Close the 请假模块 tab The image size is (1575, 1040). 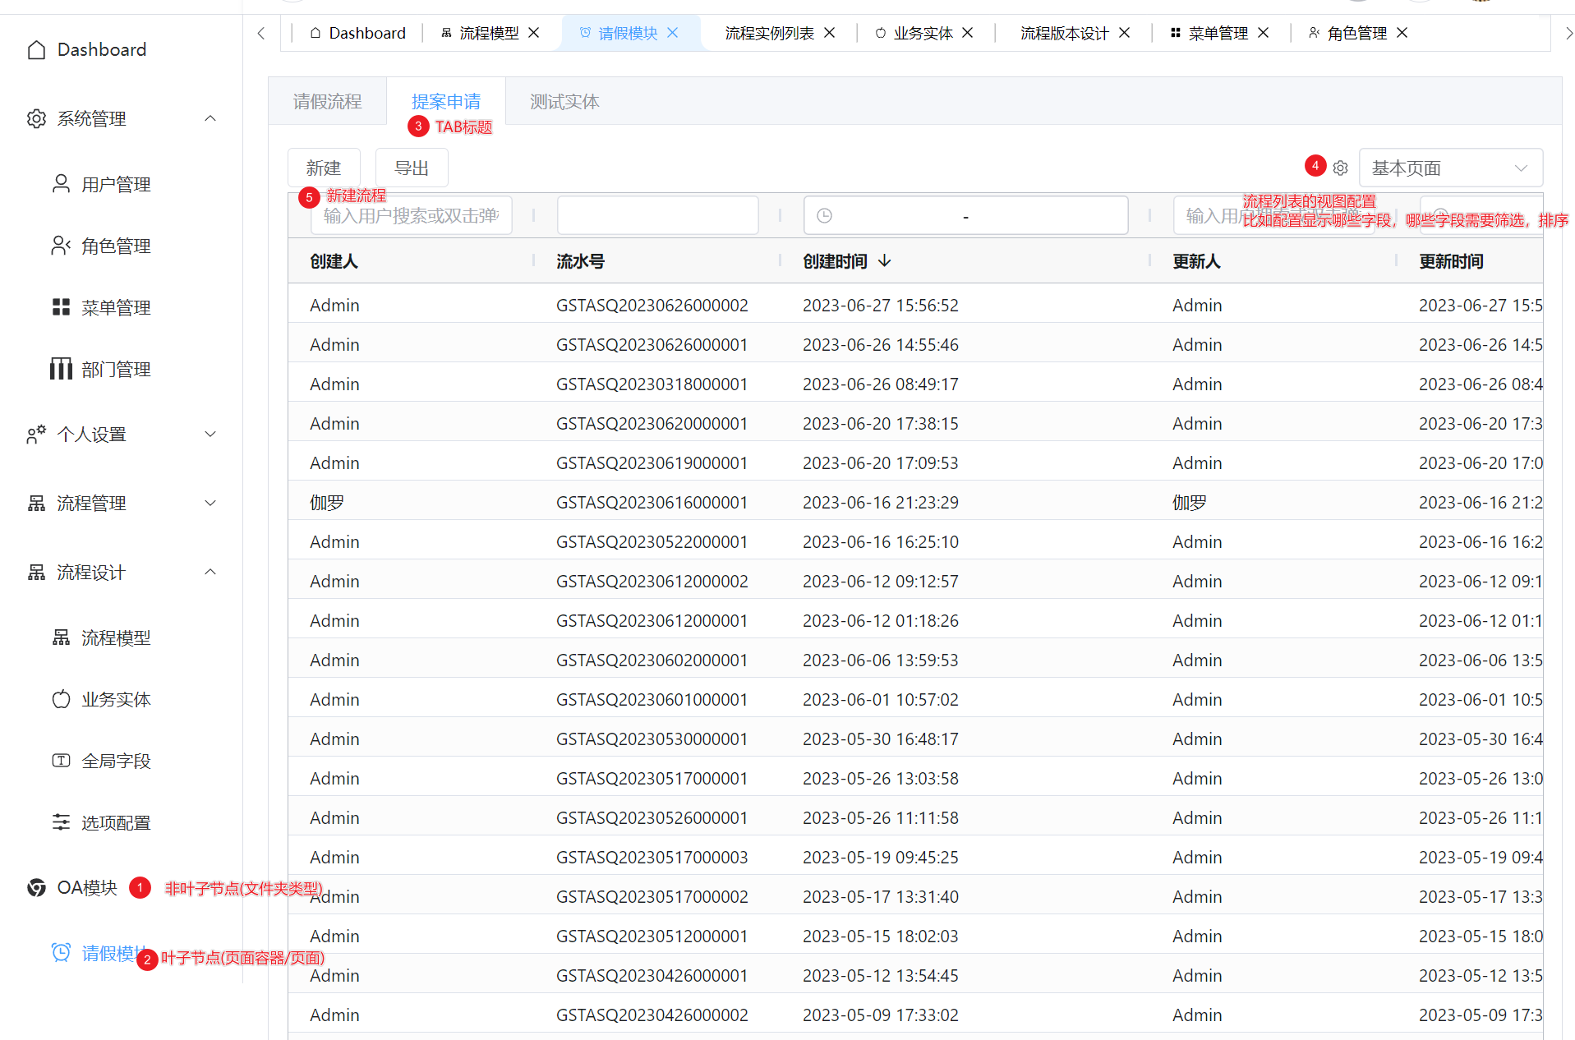[673, 33]
